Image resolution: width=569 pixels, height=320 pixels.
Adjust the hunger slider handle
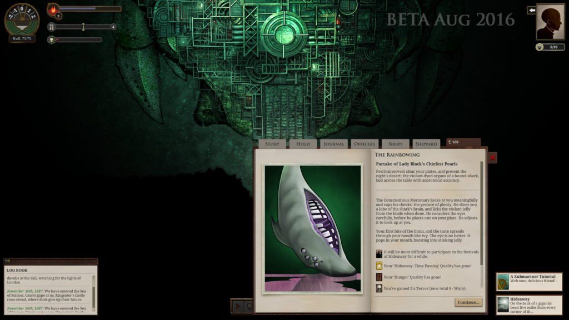pos(83,26)
